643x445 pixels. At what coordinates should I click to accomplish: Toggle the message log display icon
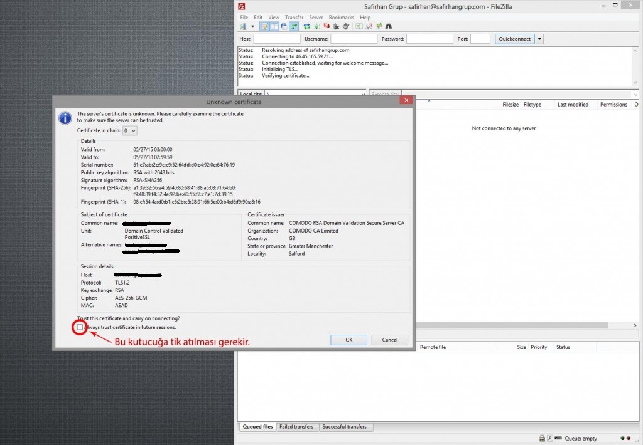[265, 26]
